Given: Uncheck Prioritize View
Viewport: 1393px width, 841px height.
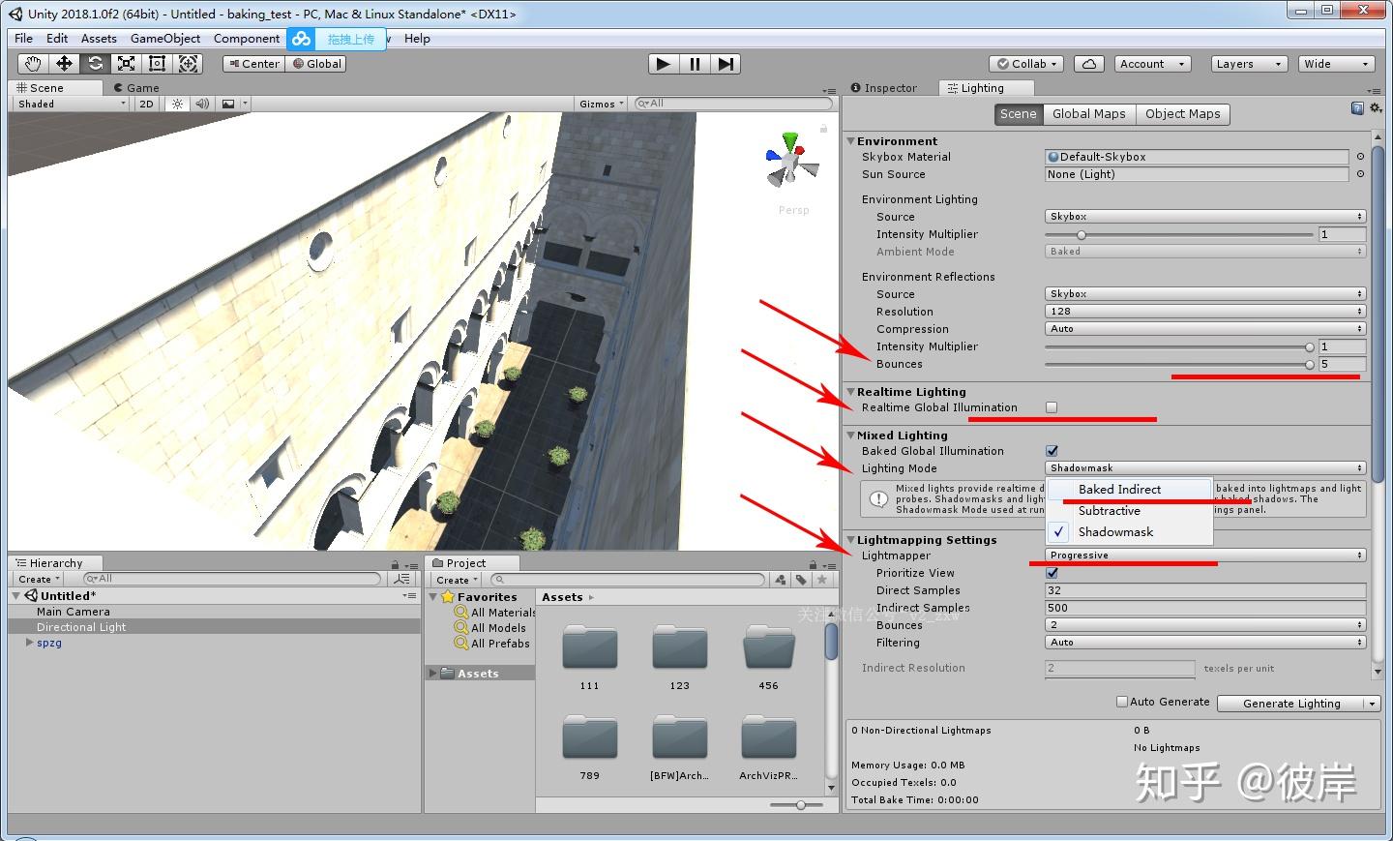Looking at the screenshot, I should 1052,573.
